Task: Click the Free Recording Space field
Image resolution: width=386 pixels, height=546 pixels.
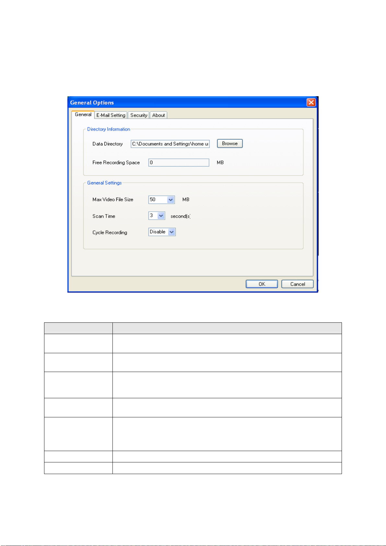Action: [x=179, y=163]
